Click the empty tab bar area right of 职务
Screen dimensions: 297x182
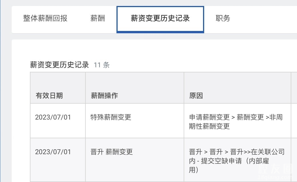[x=265, y=19]
